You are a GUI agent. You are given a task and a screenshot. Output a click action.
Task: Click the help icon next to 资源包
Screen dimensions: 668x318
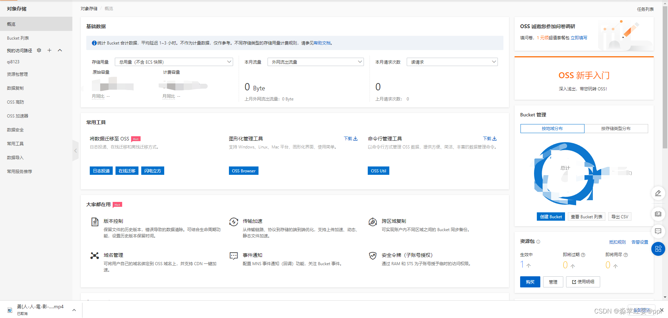pyautogui.click(x=538, y=242)
